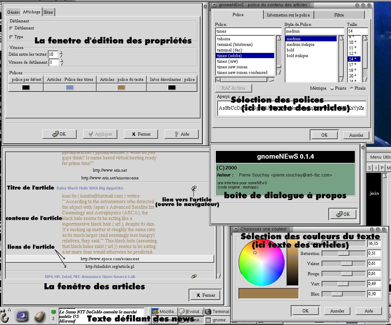Increase Délai entre les textes with up arrow
The image size is (391, 325).
point(61,53)
